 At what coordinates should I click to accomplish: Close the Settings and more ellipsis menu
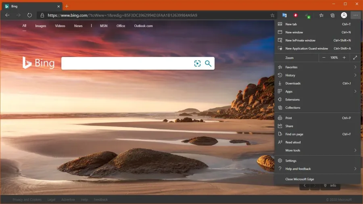coord(356,15)
